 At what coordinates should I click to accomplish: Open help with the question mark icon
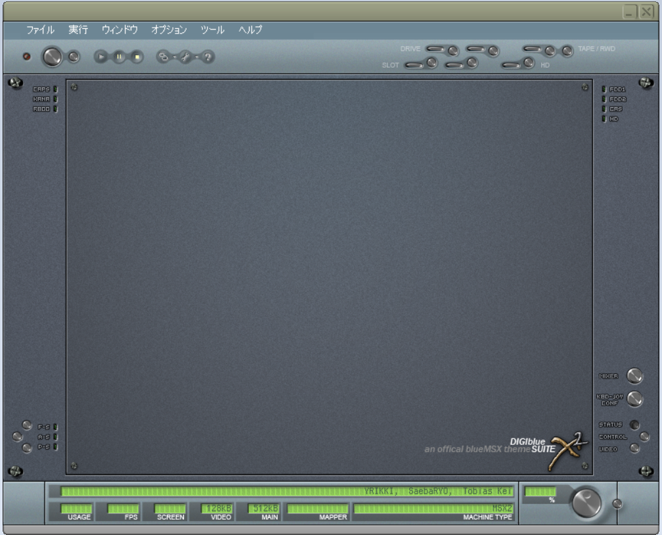[208, 57]
